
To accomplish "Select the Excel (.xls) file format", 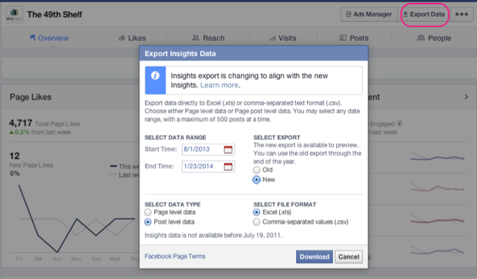I will pos(256,212).
